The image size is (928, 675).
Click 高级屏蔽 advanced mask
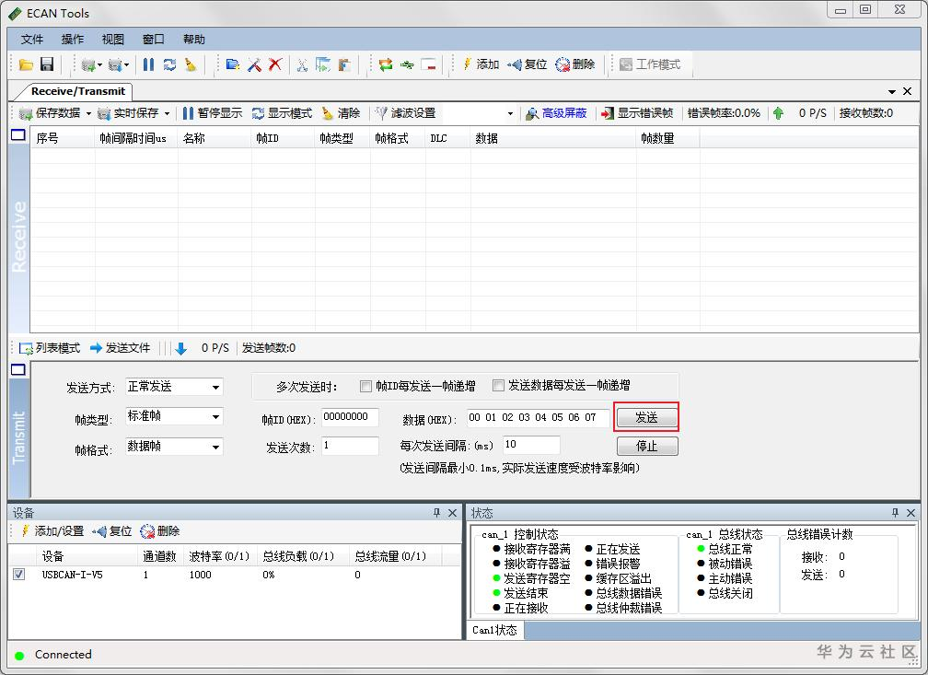tap(556, 112)
